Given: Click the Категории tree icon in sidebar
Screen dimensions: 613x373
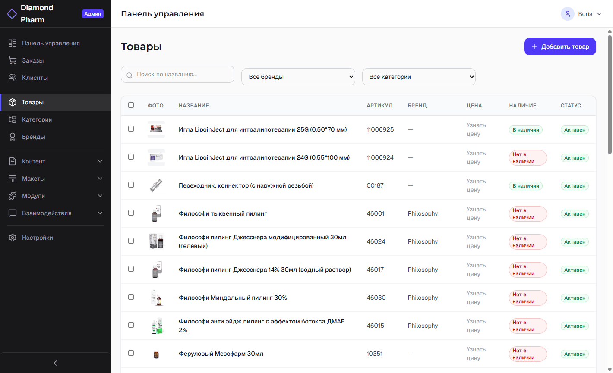Looking at the screenshot, I should point(13,119).
